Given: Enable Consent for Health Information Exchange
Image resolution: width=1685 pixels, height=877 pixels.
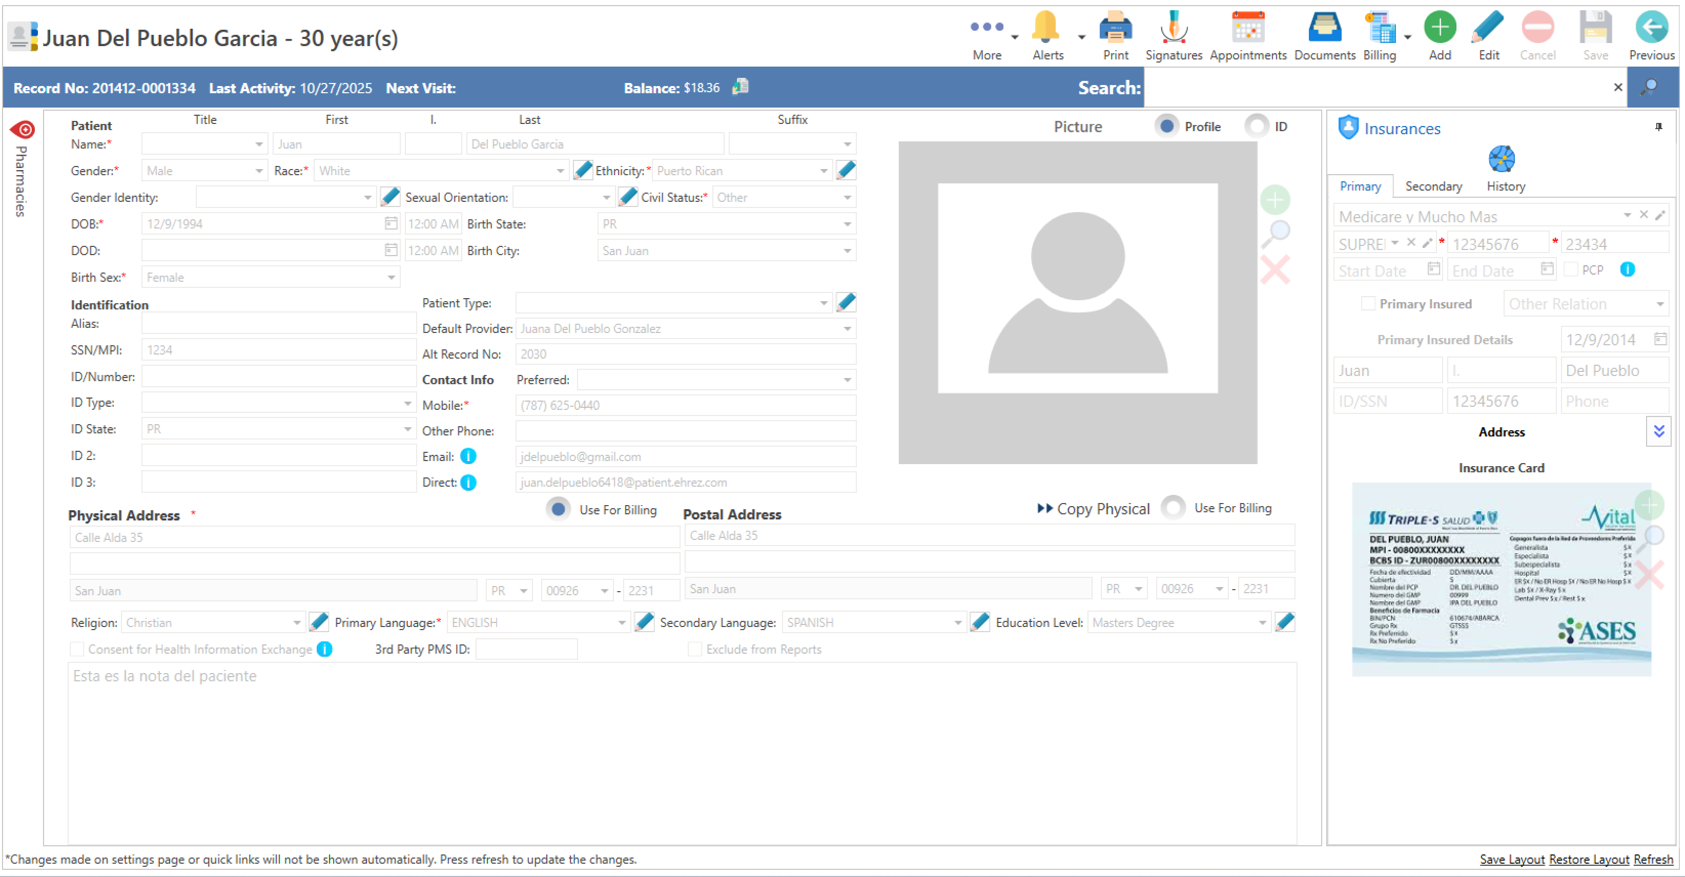Looking at the screenshot, I should pos(77,650).
